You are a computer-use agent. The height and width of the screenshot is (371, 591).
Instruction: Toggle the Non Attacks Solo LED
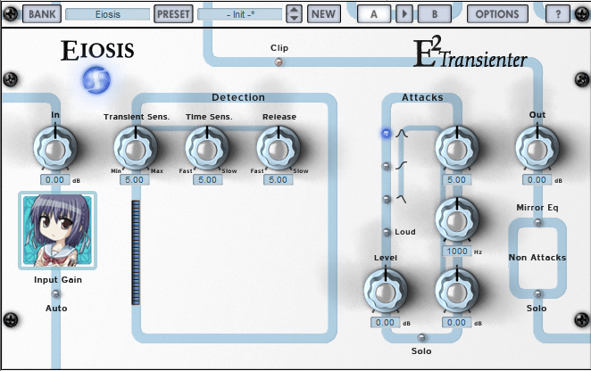tap(537, 293)
